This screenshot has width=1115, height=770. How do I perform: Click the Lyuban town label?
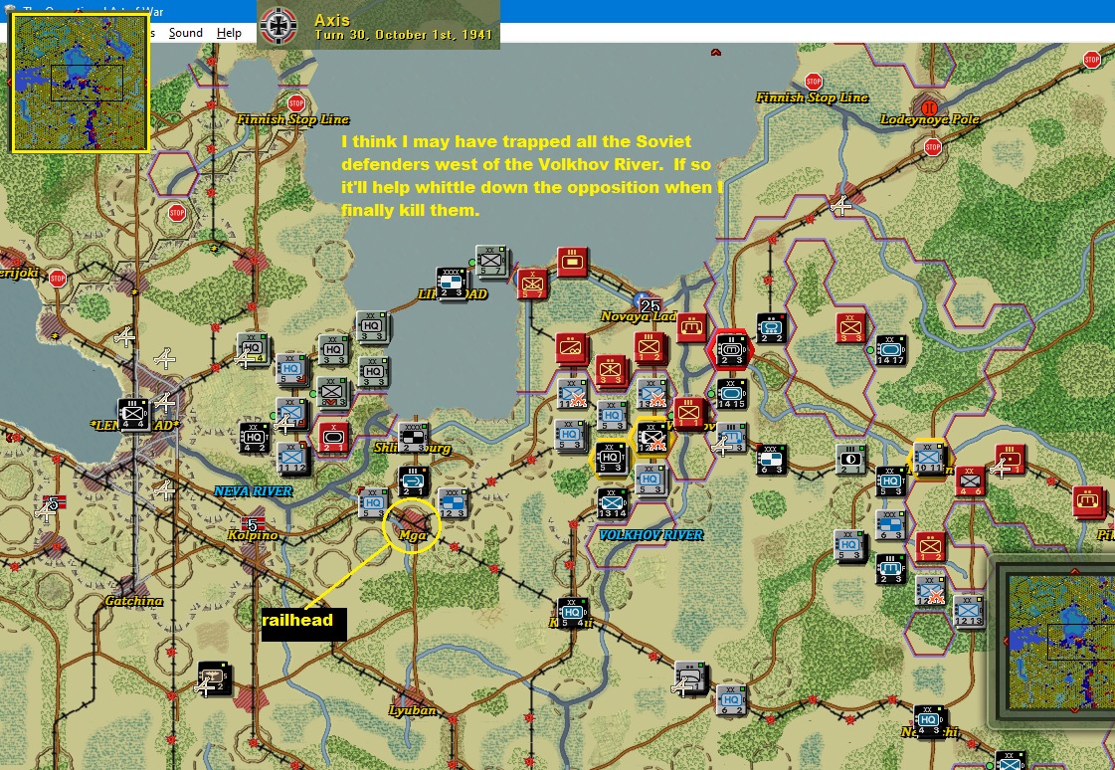click(x=413, y=710)
